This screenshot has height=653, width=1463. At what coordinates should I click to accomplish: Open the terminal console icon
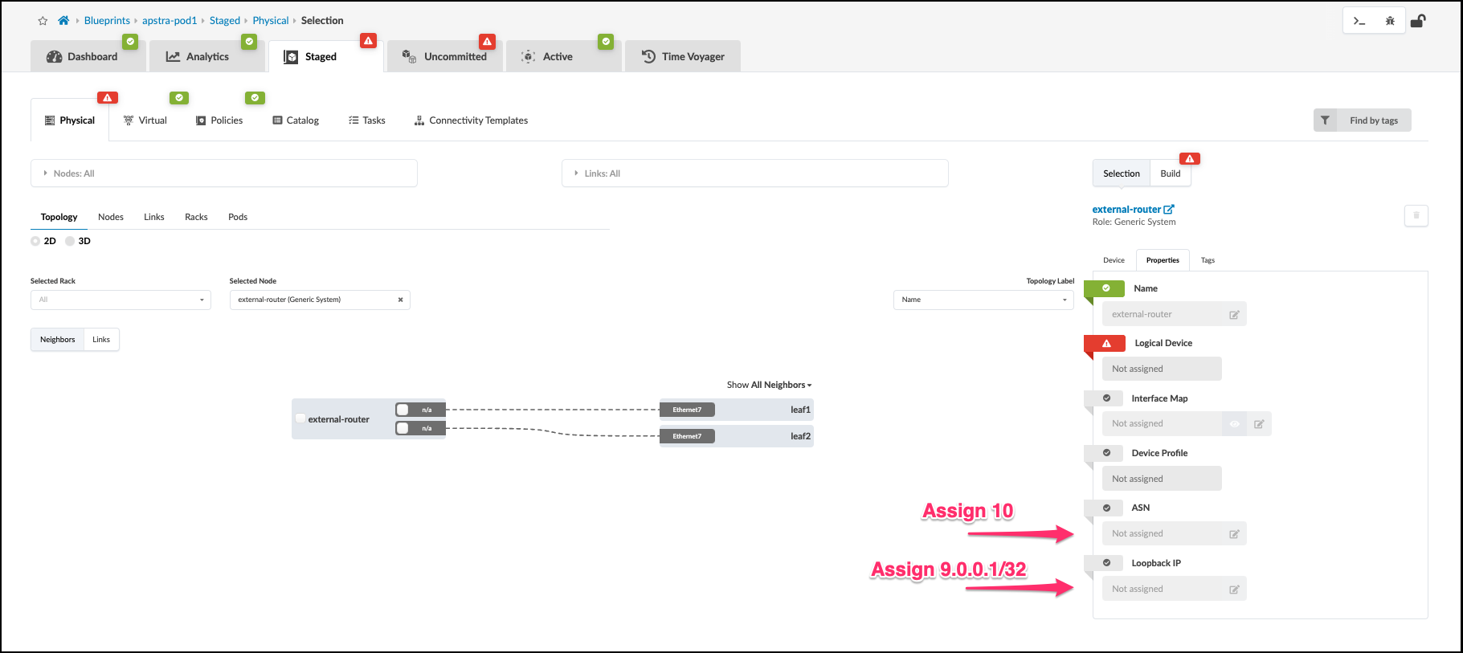(1359, 21)
